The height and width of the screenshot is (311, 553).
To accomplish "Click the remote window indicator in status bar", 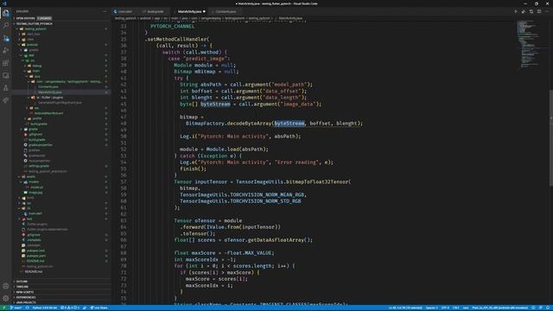I will pos(4,308).
